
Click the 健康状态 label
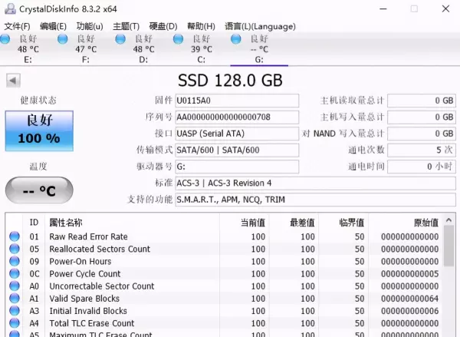[38, 101]
